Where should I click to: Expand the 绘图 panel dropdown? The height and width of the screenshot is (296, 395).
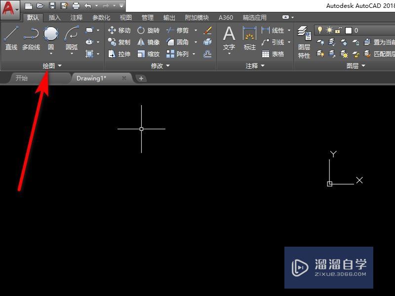[x=58, y=65]
